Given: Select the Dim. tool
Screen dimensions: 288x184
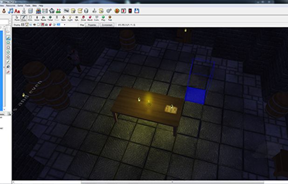Looking at the screenshot, I should tap(30, 18).
